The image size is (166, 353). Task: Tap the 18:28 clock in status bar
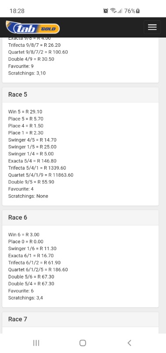coord(17,11)
